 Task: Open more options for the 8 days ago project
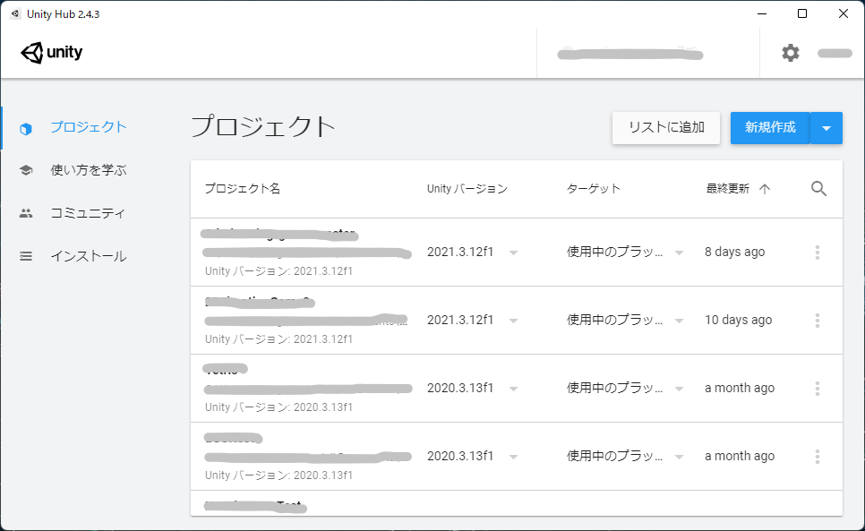pyautogui.click(x=817, y=253)
